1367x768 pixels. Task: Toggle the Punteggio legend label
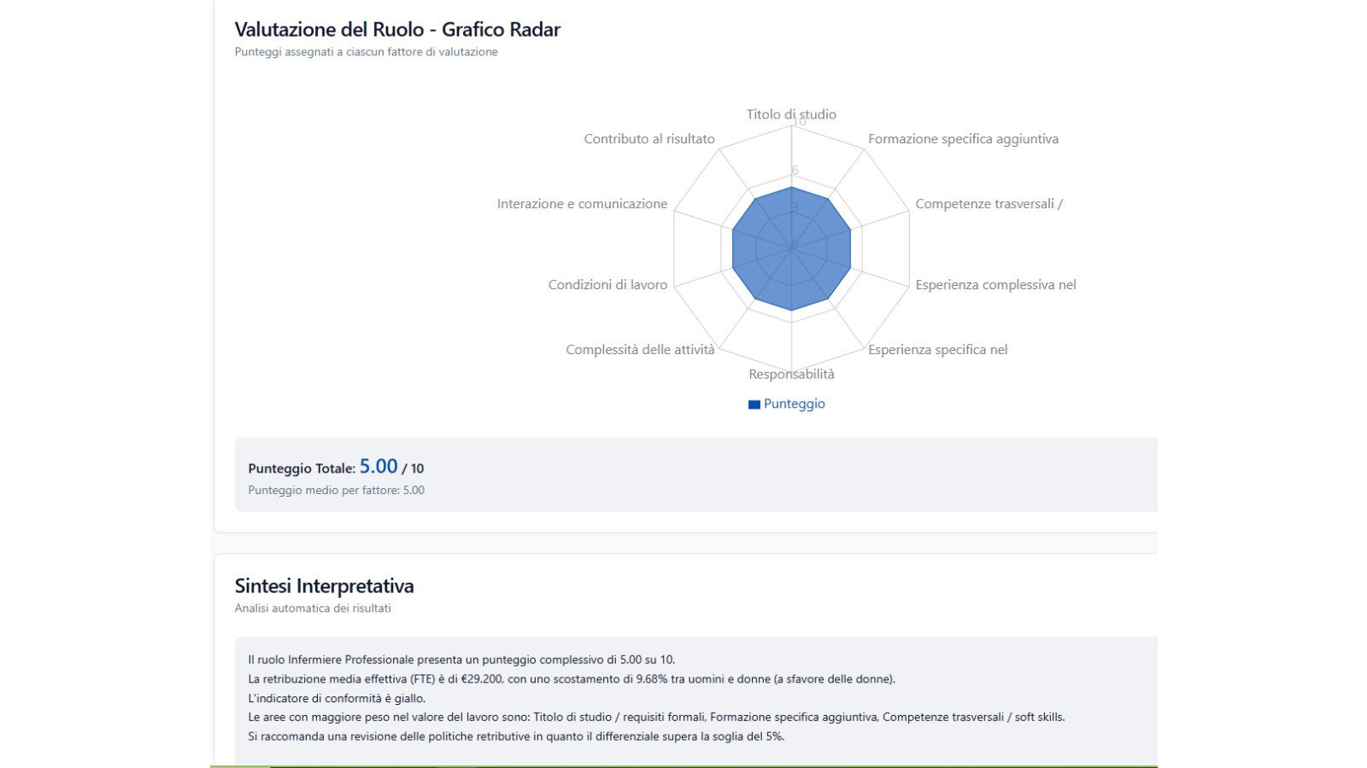(x=794, y=404)
